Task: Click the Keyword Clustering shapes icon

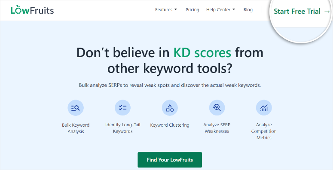Action: coord(170,108)
